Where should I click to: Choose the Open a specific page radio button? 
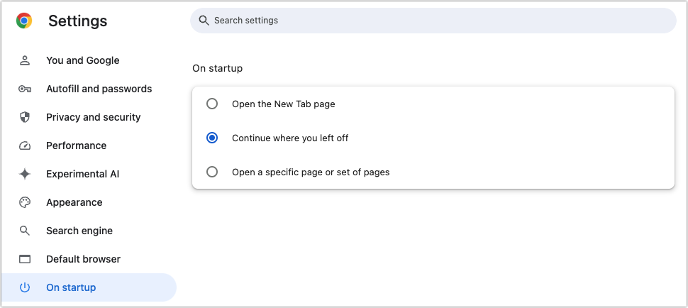pos(212,172)
